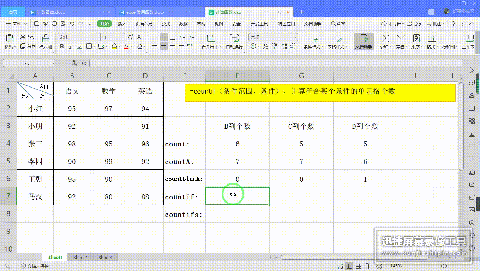
Task: Click the Wrap Text (自动换行) icon
Action: pyautogui.click(x=234, y=38)
